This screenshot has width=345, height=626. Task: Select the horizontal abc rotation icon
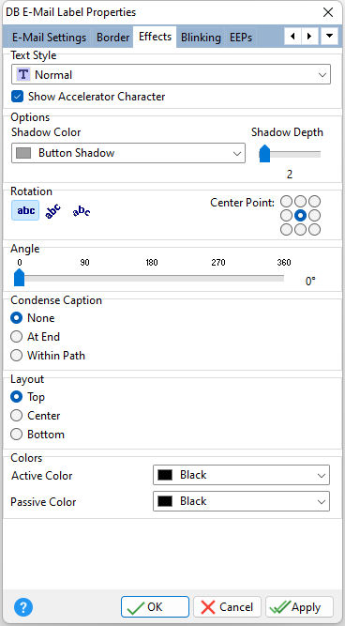pyautogui.click(x=26, y=210)
